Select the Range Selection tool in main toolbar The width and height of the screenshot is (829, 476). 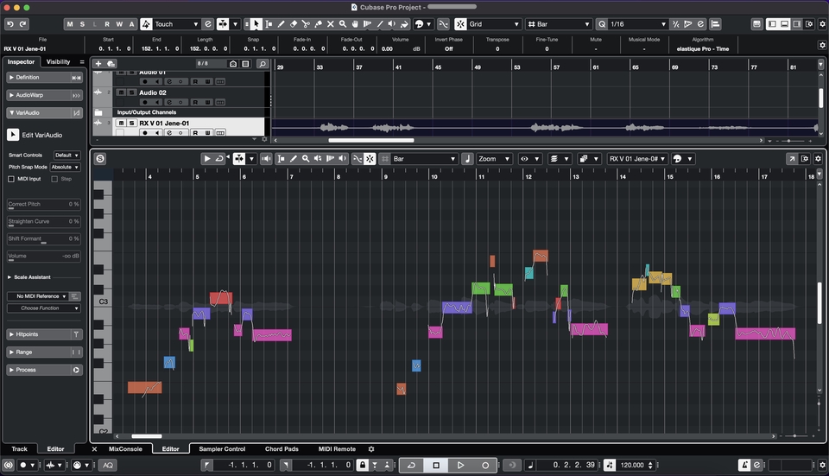(x=269, y=24)
